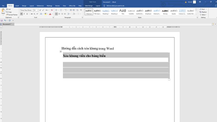Click the Undo arrow icon
Viewport: 217px width, 122px height.
pyautogui.click(x=5, y=21)
